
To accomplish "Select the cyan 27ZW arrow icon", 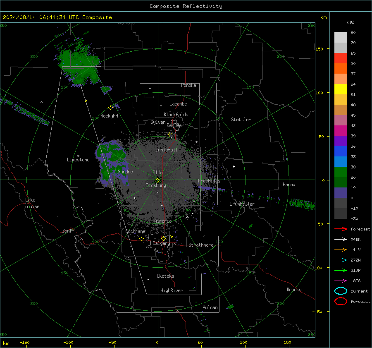I will (x=341, y=260).
